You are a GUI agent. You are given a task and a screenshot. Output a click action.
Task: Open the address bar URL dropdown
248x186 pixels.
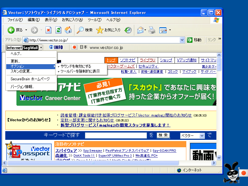click(182, 40)
